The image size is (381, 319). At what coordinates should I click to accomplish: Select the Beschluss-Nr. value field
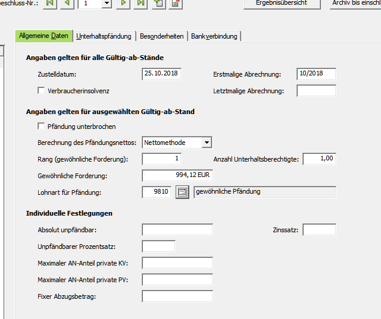pyautogui.click(x=90, y=4)
